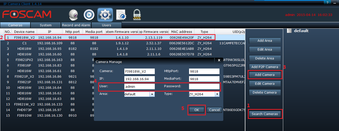Switch to the Record and Alarm tab

[76, 25]
